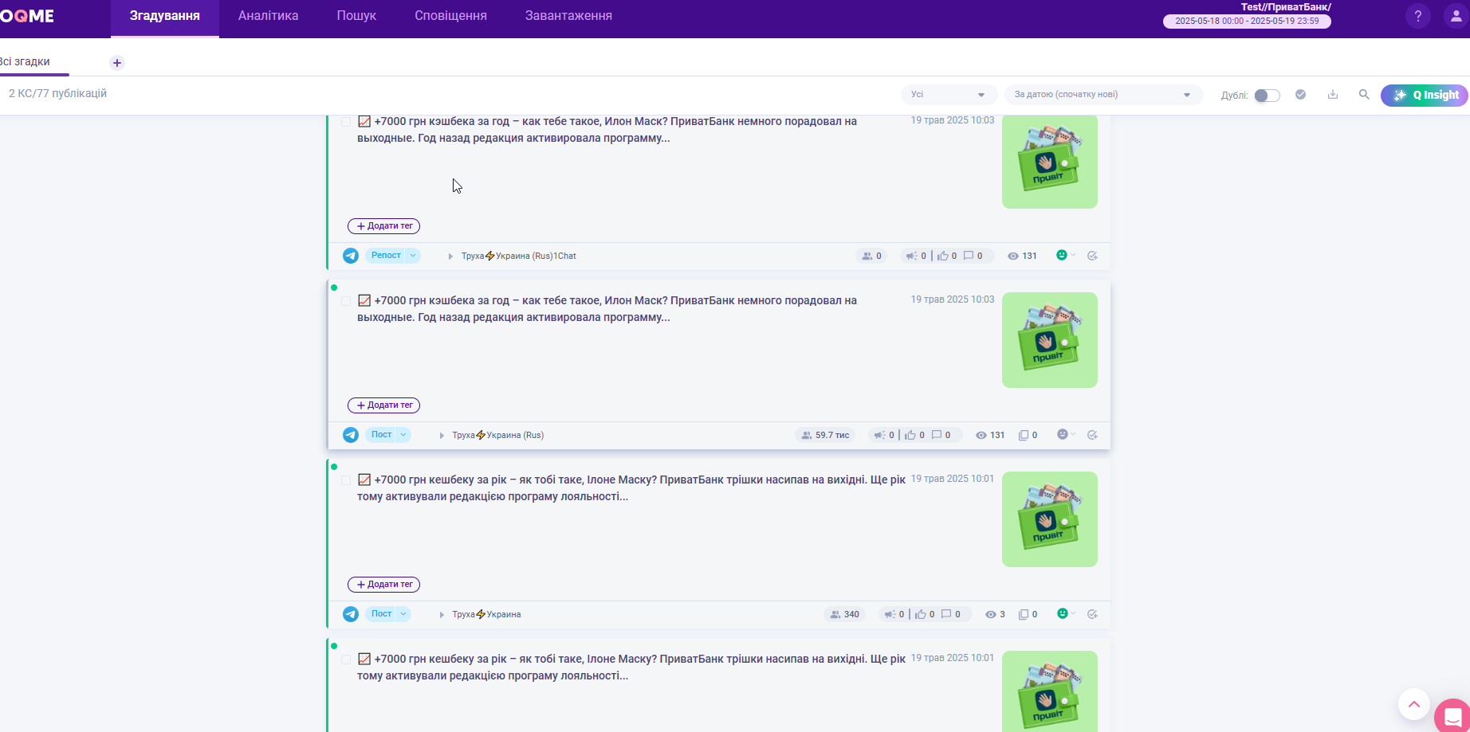Image resolution: width=1470 pixels, height=732 pixels.
Task: Open thumbnail of 340 subscribers Ukrainian post
Action: tap(1050, 519)
